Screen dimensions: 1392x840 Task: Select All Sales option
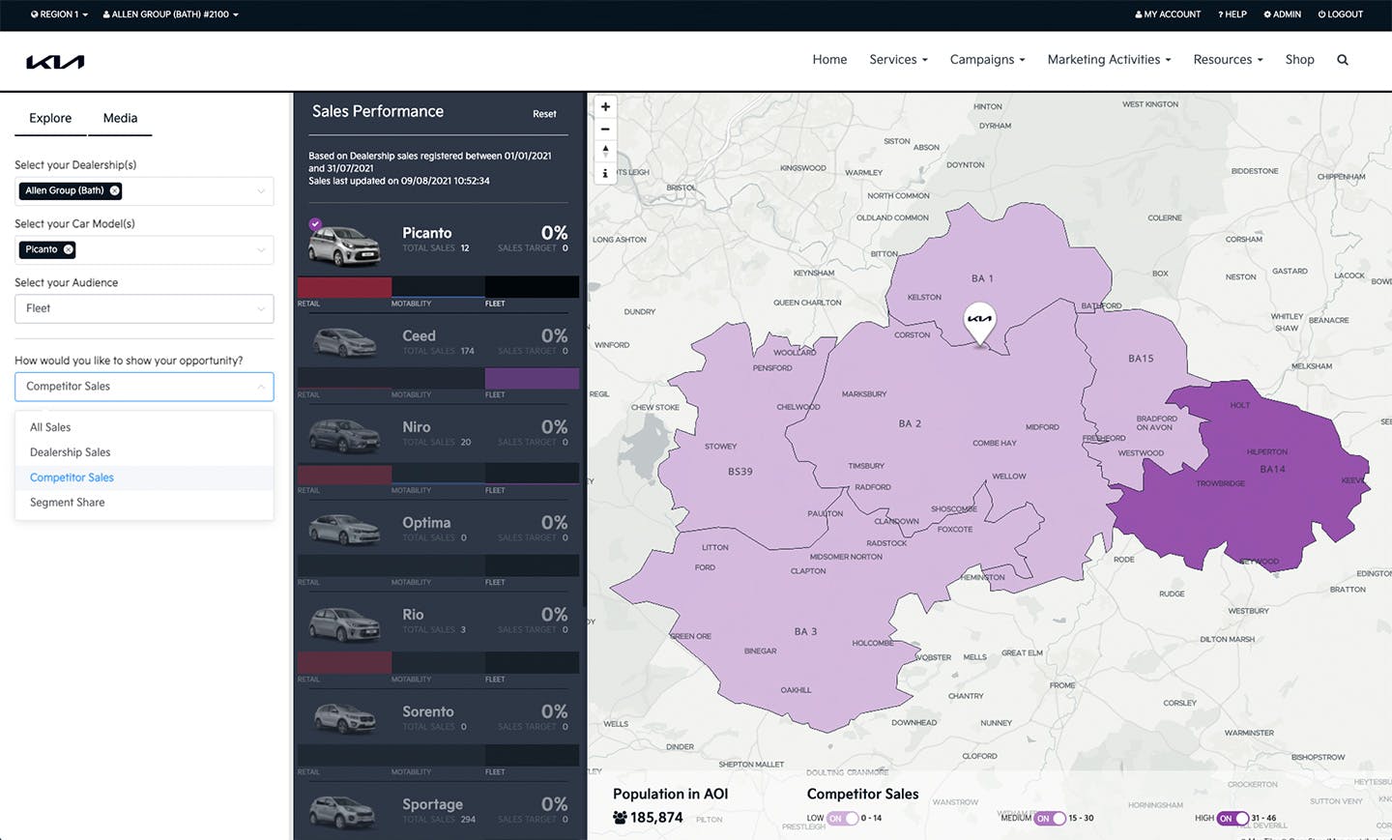(144, 427)
